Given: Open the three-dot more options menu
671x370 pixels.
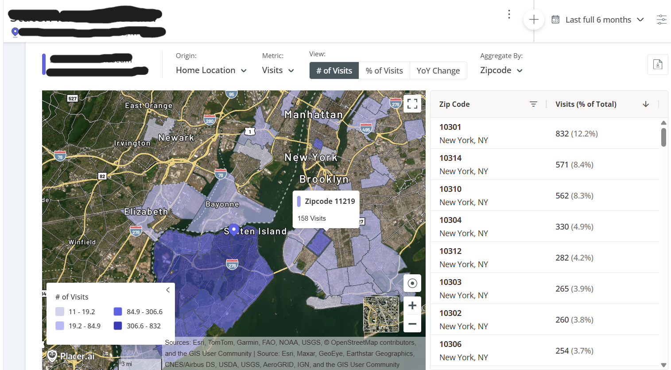Looking at the screenshot, I should 509,15.
